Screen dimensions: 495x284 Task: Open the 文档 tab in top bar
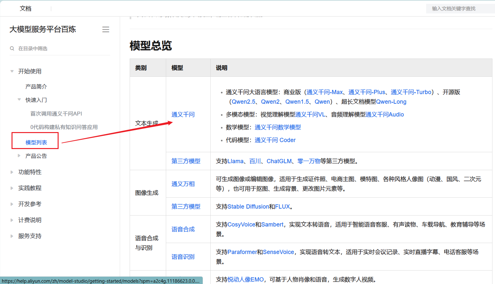point(26,9)
